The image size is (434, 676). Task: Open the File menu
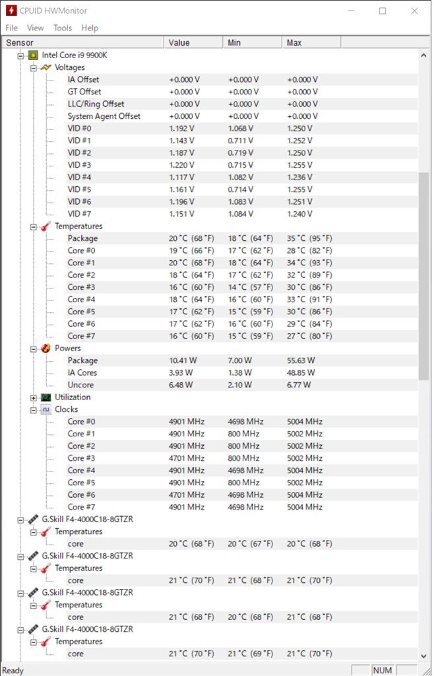tap(12, 28)
